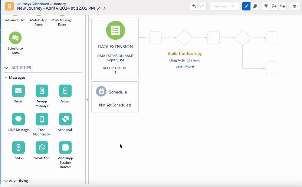Select the Email message activity
The image size is (302, 187).
coord(18,91)
